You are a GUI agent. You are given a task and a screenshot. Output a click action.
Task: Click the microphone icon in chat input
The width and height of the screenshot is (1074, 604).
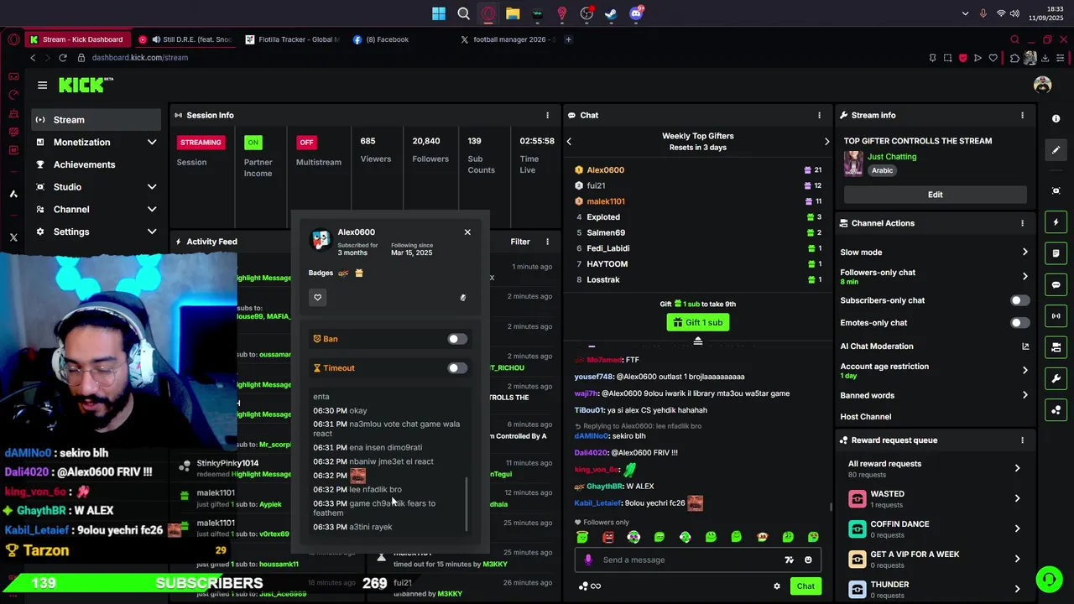[x=588, y=560]
